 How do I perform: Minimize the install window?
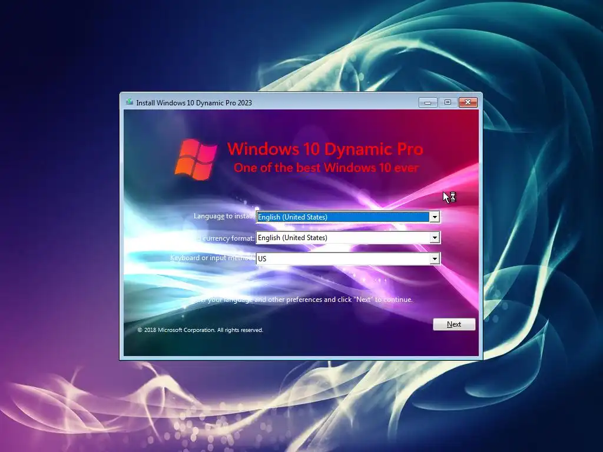tap(428, 102)
